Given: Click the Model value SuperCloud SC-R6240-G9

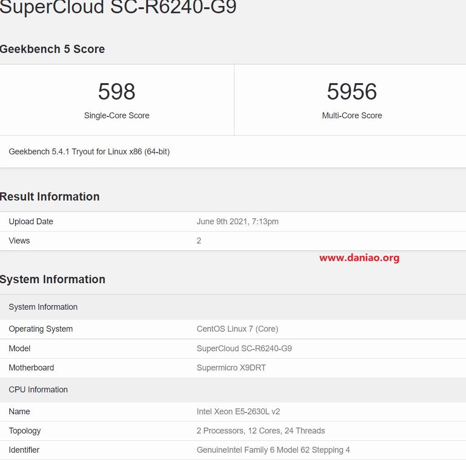Looking at the screenshot, I should [x=244, y=349].
